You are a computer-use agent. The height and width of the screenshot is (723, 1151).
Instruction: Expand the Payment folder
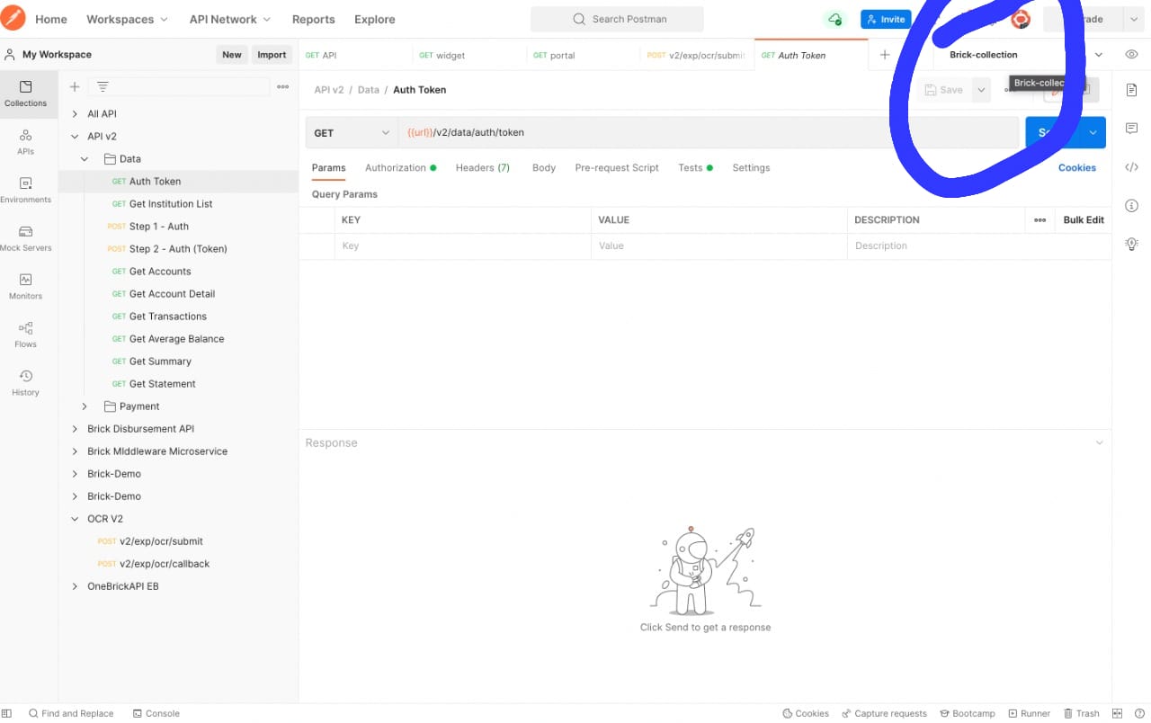point(85,406)
